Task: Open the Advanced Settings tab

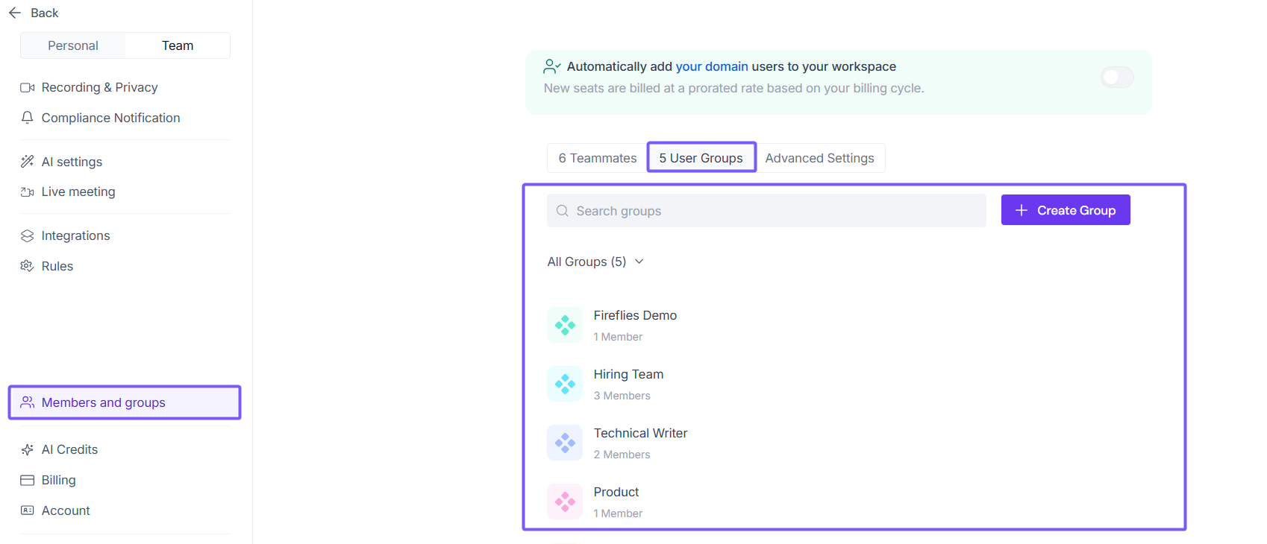Action: tap(819, 158)
